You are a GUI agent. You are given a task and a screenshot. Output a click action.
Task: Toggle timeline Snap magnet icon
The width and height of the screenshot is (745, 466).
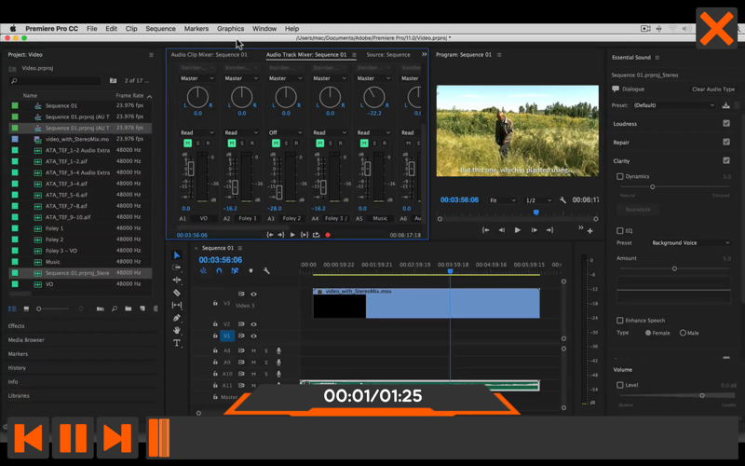219,270
